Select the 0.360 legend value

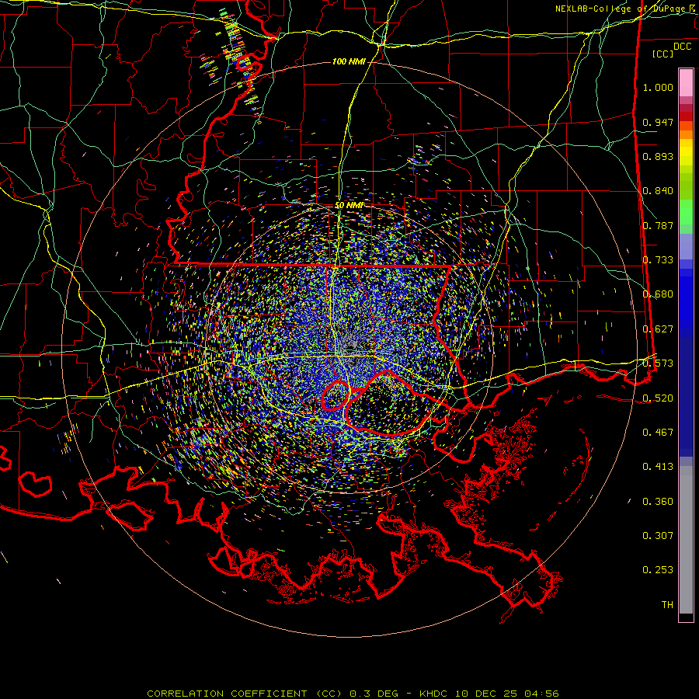pyautogui.click(x=658, y=502)
